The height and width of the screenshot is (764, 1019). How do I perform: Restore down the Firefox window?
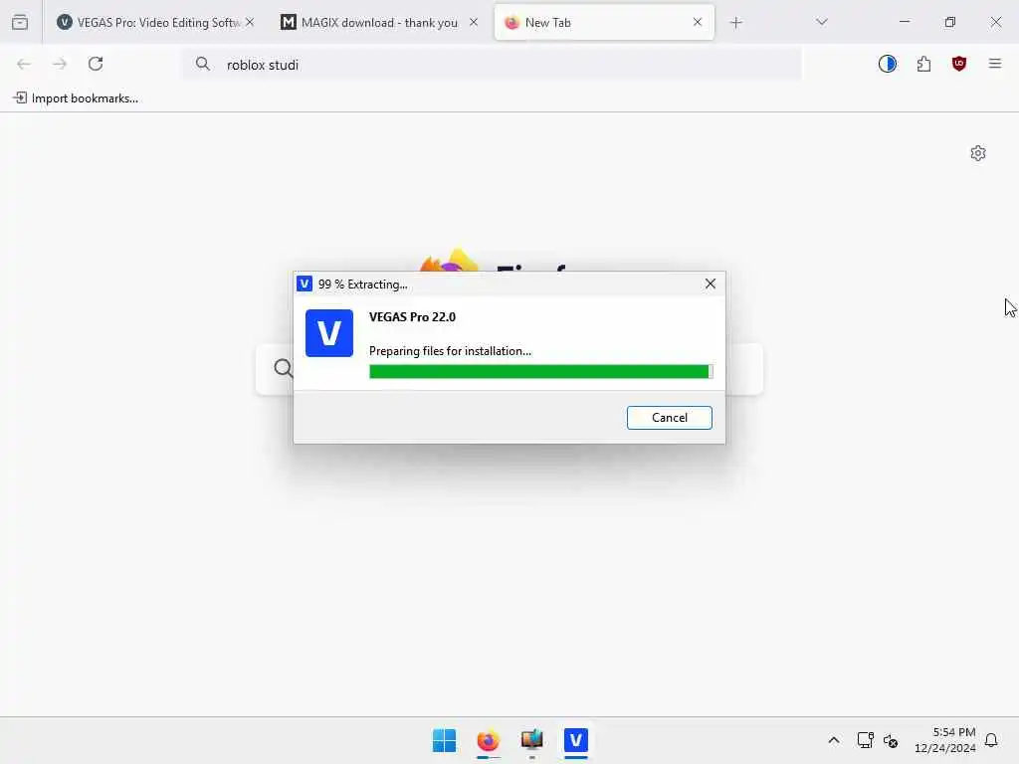[x=949, y=22]
